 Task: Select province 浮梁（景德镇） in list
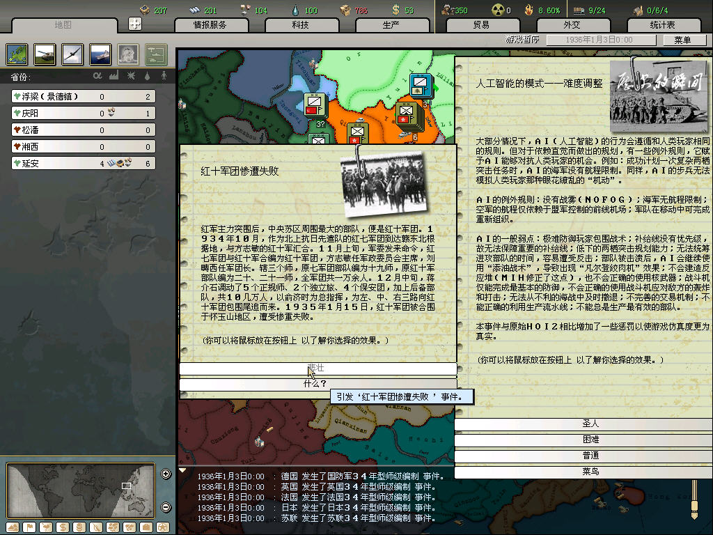[84, 96]
